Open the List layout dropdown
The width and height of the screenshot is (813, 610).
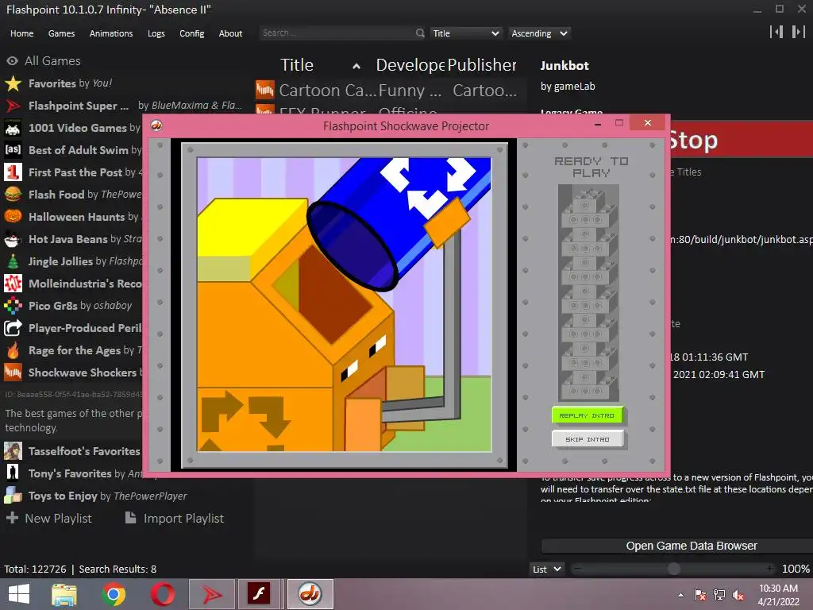(x=546, y=569)
